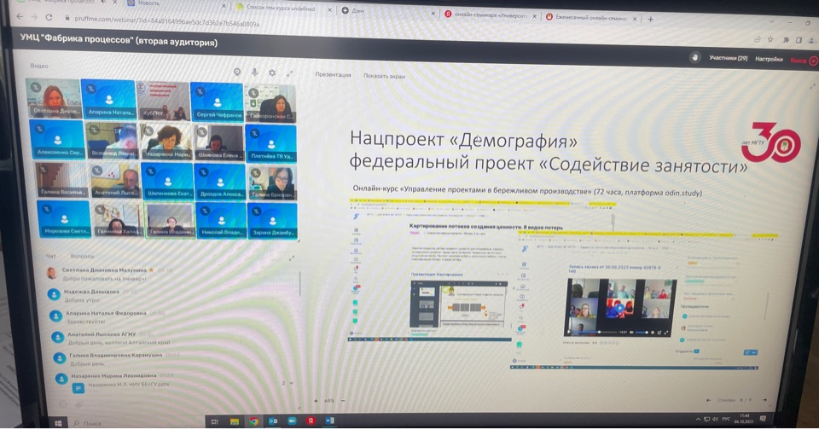Click the red Выход exit button
819x429 pixels.
click(804, 61)
